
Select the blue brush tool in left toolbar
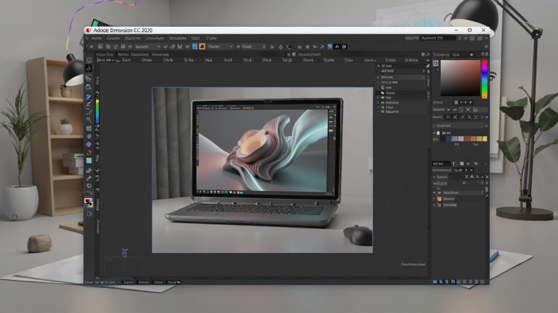click(89, 97)
